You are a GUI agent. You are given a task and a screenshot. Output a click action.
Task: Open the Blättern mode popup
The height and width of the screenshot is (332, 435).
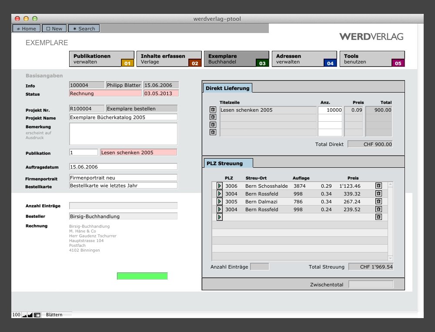[54, 315]
